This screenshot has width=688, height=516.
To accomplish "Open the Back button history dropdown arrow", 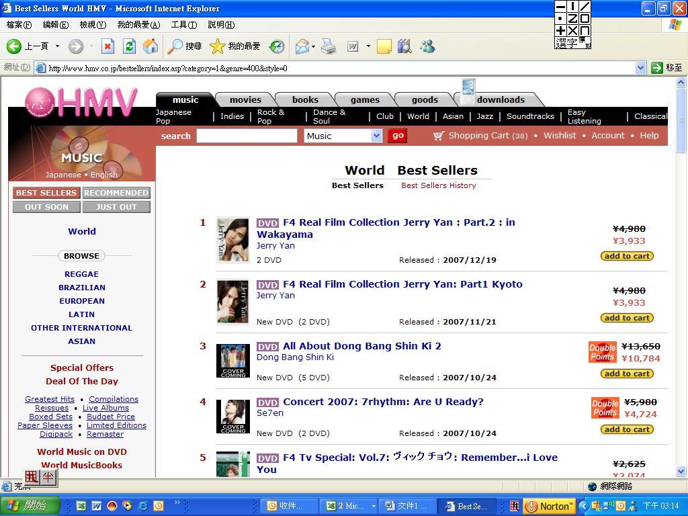I will [x=57, y=46].
